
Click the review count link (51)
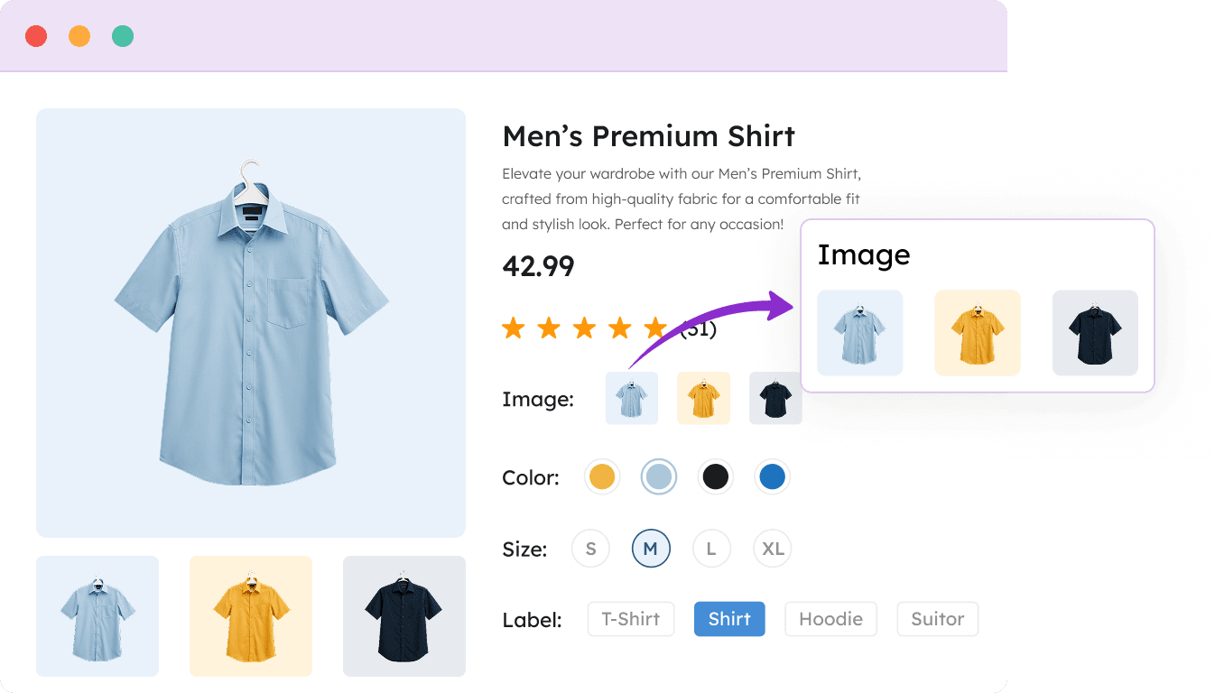[699, 328]
